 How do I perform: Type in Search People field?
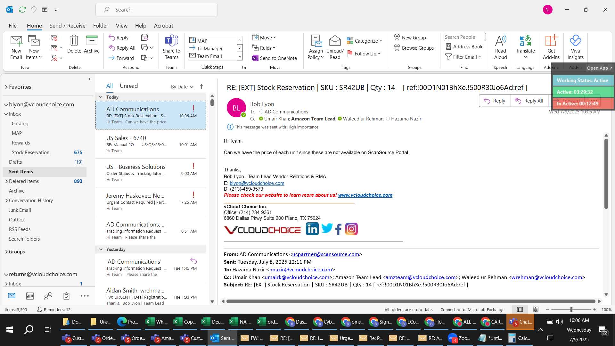(x=464, y=37)
